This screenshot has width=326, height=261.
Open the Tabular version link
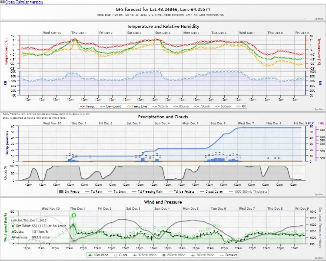(x=24, y=2)
